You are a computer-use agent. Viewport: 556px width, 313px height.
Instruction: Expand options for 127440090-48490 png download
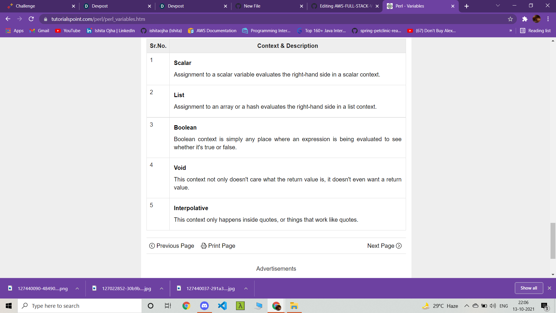pyautogui.click(x=77, y=288)
